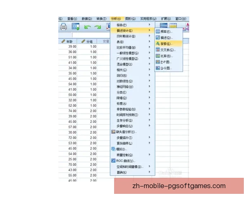This screenshot has width=248, height=198.
Task: Select the 年龄 cell with 70.00
Action: click(68, 165)
